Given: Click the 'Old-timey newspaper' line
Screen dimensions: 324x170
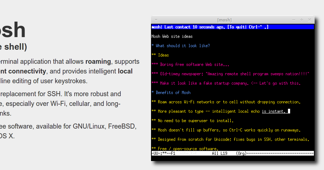Looking at the screenshot, I should 230,74.
